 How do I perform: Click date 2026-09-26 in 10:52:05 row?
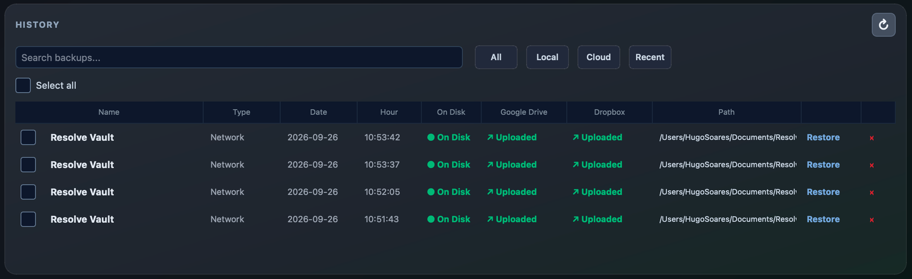pos(313,192)
